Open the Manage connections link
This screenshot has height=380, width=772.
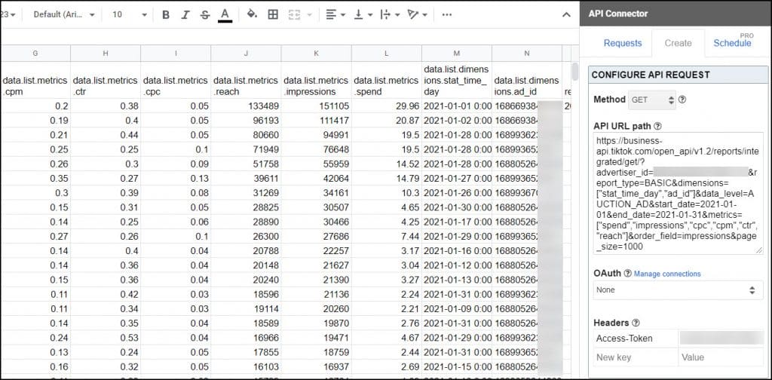coord(667,274)
